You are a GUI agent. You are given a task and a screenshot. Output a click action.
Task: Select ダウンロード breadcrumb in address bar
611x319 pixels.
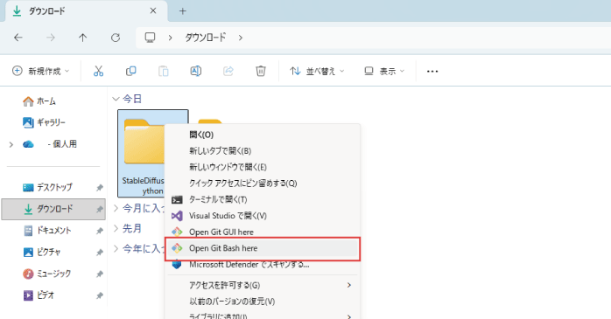click(205, 38)
